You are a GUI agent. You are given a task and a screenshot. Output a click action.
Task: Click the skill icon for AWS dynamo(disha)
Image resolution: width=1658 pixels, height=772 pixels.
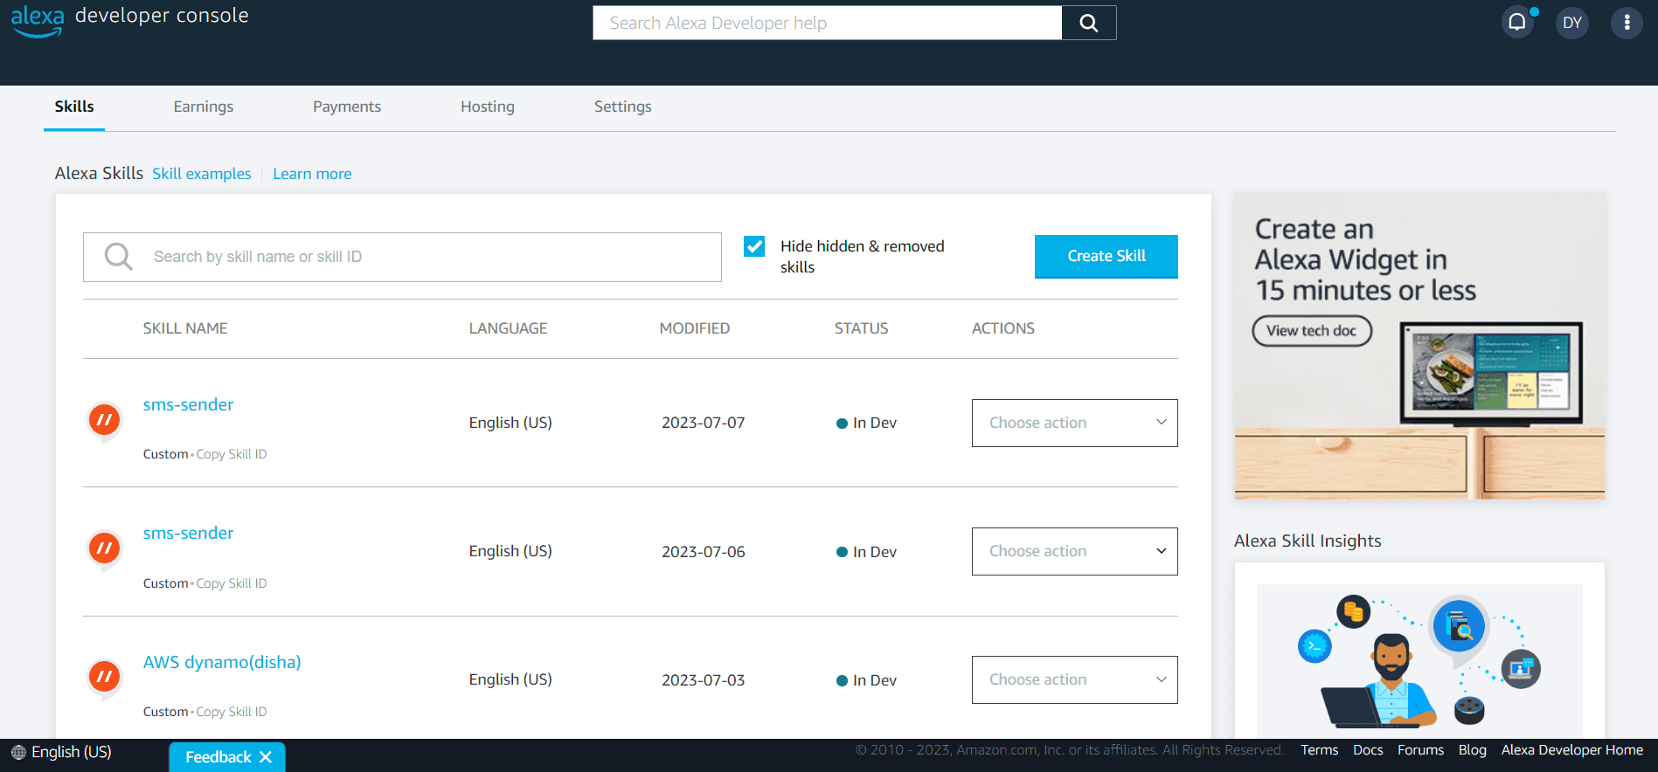click(105, 677)
